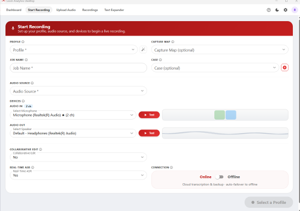Image resolution: width=300 pixels, height=211 pixels.
Task: Expand the Select Speaker dropdown
Action: pos(73,133)
